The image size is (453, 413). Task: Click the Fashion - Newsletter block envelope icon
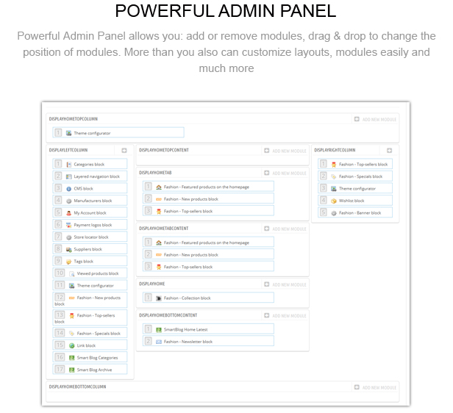click(x=159, y=342)
